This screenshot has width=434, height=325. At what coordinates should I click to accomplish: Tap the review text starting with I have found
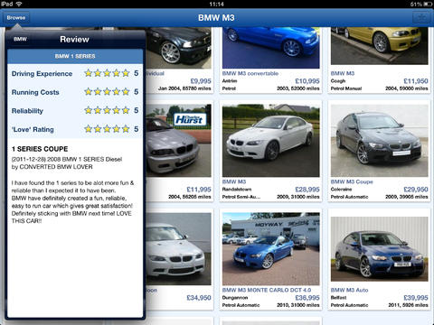pyautogui.click(x=72, y=202)
